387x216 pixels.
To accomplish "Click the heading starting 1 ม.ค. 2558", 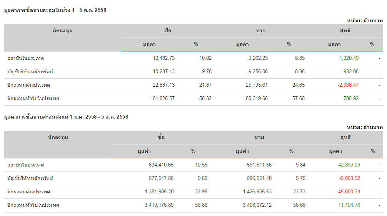I will coord(66,117).
